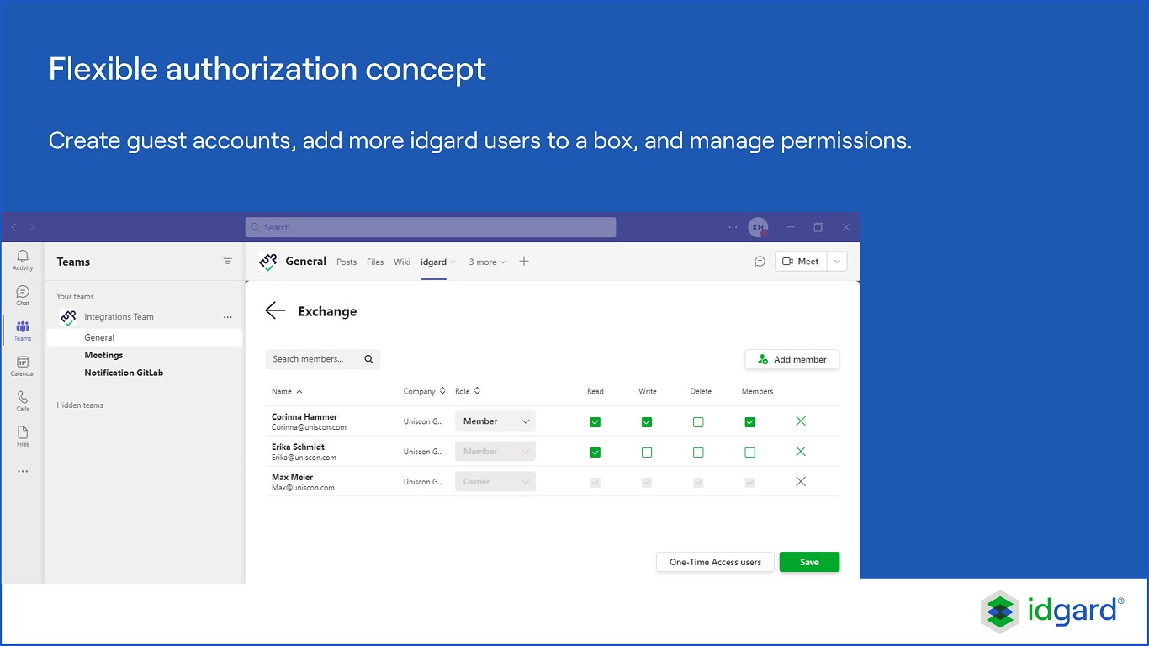
Task: Click the Read checkbox for Max Meier
Action: [596, 483]
